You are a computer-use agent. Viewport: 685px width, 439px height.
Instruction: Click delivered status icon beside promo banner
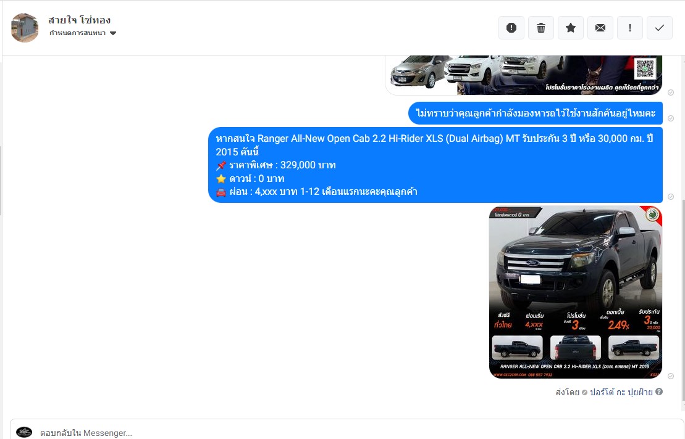671,92
